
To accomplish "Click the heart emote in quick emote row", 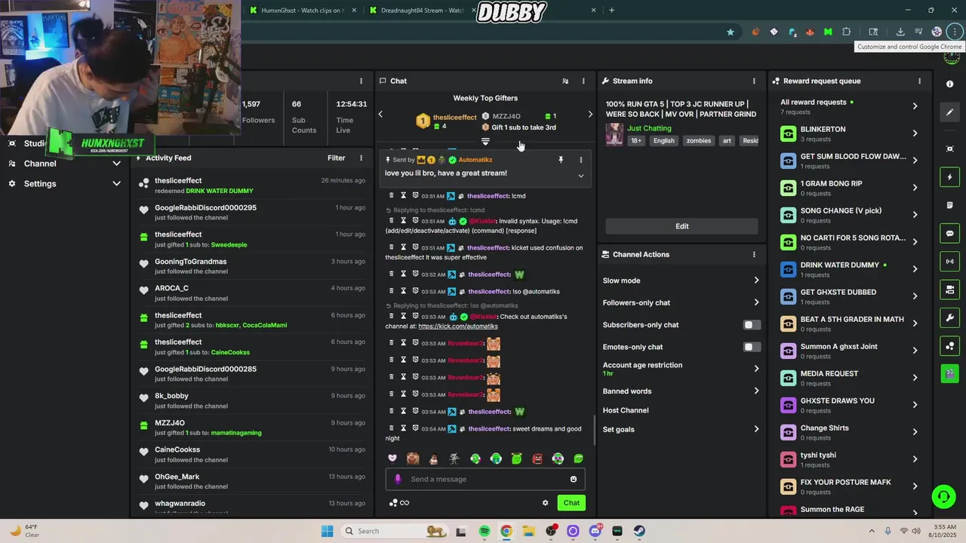I will pyautogui.click(x=392, y=459).
